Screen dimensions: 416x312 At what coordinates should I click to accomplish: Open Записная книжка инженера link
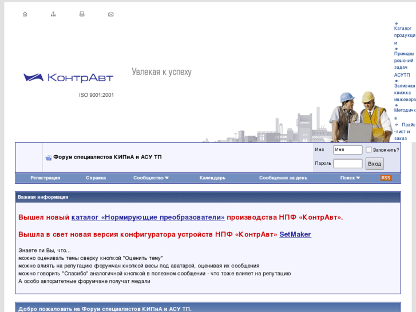[405, 93]
